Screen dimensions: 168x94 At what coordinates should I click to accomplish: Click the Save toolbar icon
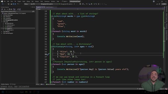click(13, 4)
